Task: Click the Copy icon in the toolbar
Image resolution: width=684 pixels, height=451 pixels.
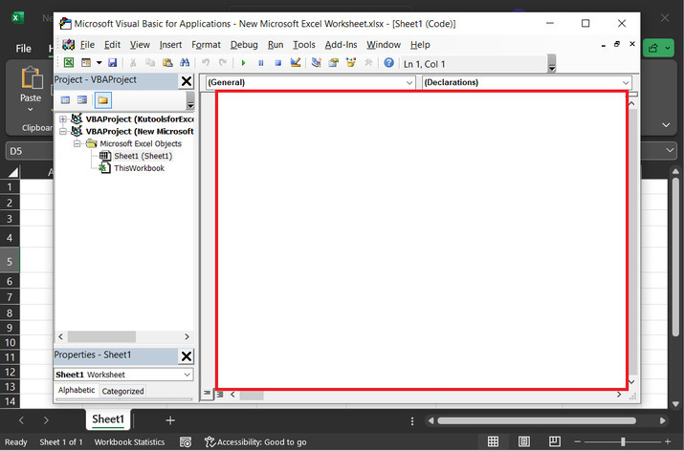Action: pos(150,63)
